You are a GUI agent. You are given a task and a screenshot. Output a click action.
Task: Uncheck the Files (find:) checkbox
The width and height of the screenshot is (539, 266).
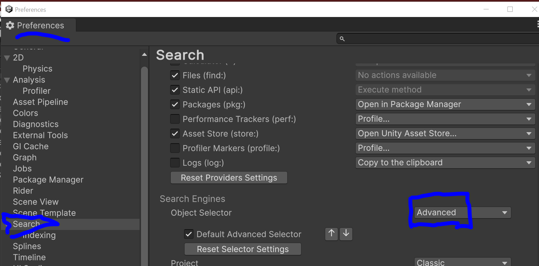pyautogui.click(x=175, y=75)
